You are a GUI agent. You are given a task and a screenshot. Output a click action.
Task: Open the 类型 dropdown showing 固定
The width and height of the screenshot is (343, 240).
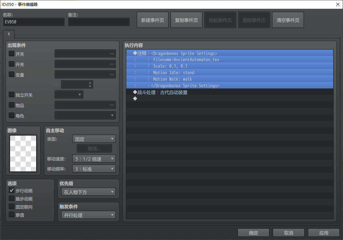click(94, 139)
